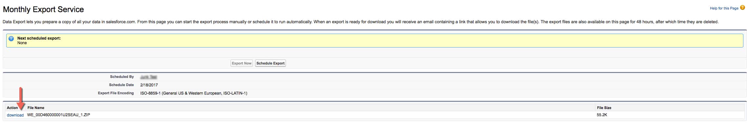Click the 55.2K file size value
Image resolution: width=747 pixels, height=127 pixels.
[x=602, y=115]
